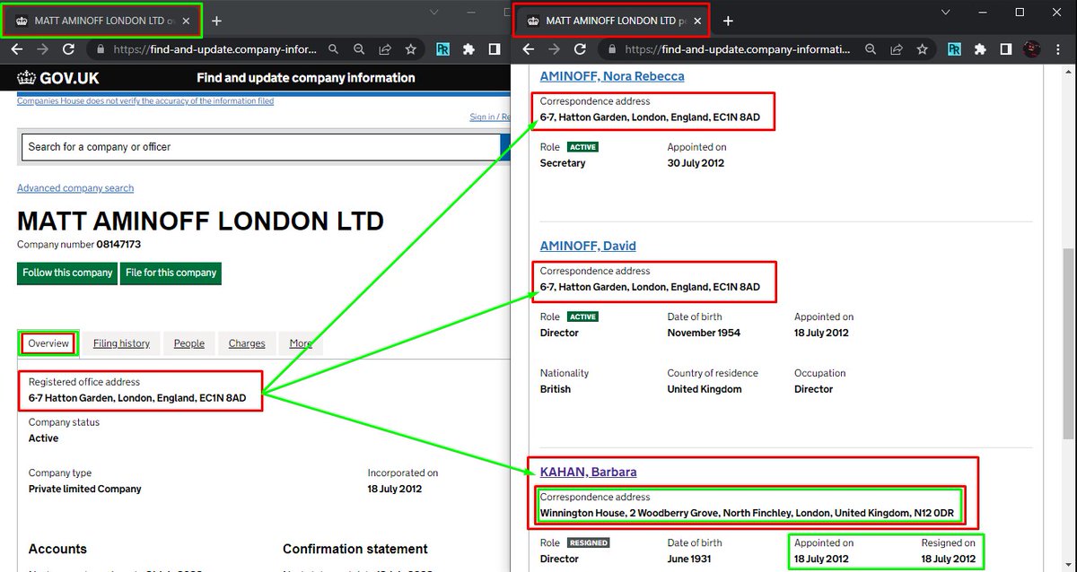Open officer 'AMINOFF, David' link
The height and width of the screenshot is (572, 1077).
click(x=588, y=246)
